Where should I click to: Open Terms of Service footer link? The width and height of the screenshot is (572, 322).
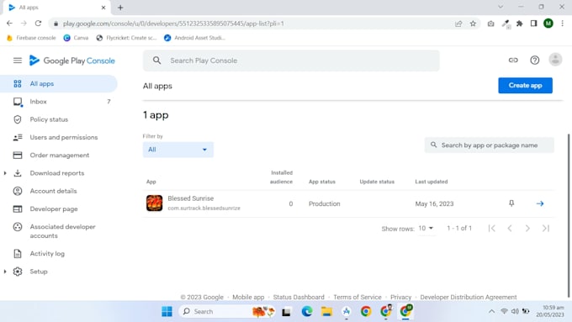coord(357,298)
